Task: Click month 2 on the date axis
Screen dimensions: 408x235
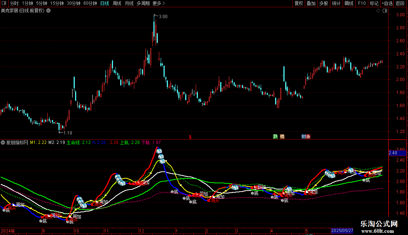Action: tap(207, 231)
